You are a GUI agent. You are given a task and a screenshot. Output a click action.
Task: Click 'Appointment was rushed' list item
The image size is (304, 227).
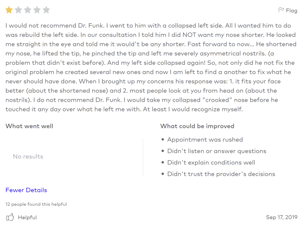point(205,140)
